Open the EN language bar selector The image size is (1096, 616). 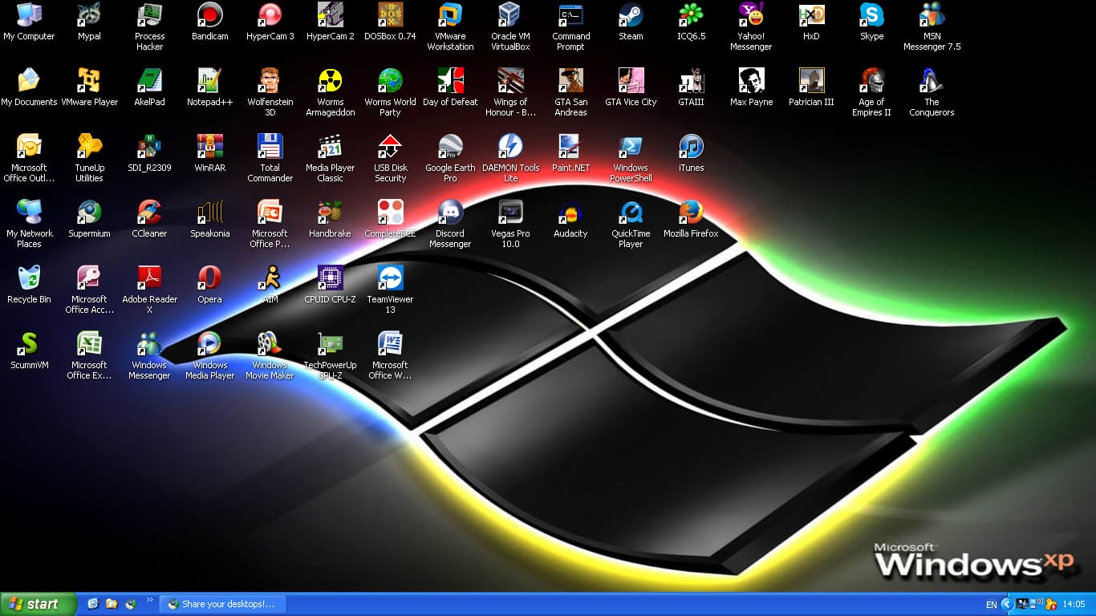(991, 605)
